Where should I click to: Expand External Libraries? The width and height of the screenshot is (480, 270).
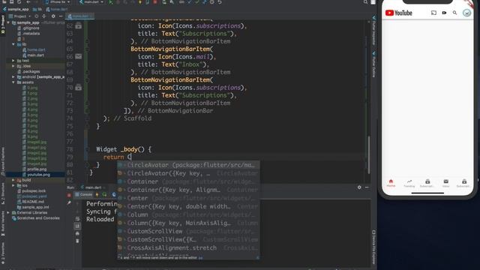click(x=8, y=212)
